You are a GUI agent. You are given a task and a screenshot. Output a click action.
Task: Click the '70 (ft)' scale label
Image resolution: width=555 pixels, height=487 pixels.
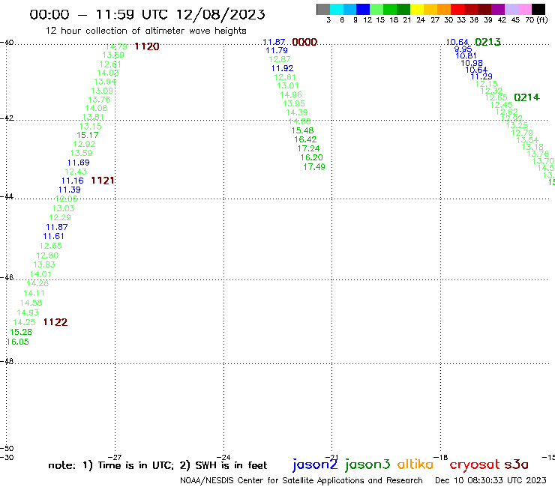point(536,20)
